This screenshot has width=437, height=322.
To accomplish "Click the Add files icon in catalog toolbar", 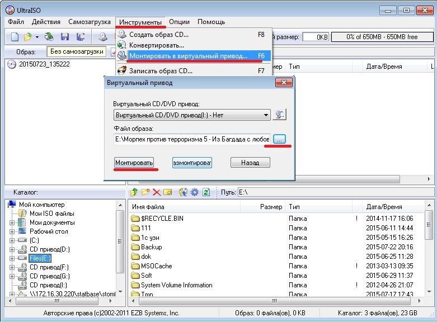I will [183, 192].
